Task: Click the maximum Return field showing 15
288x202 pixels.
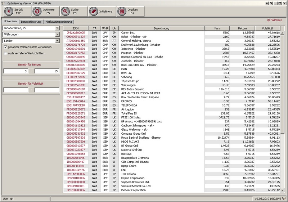Action: tap(47, 71)
